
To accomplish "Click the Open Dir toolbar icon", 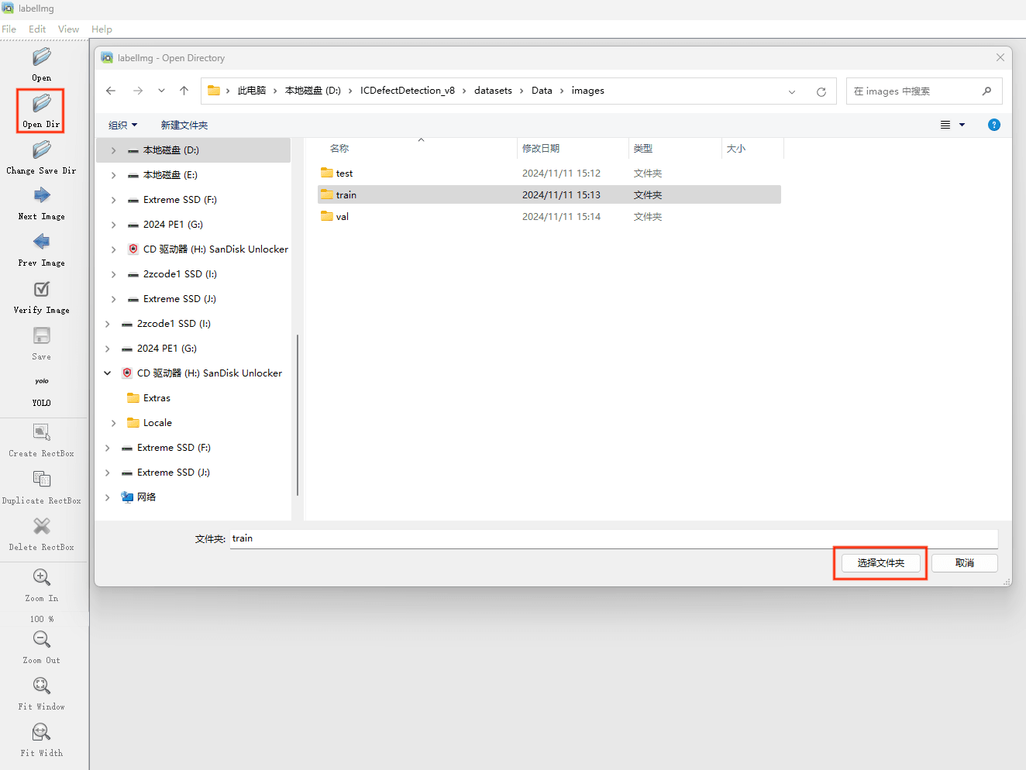I will coord(41,104).
